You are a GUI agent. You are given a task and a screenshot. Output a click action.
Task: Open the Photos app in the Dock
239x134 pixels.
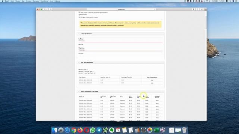(150, 130)
